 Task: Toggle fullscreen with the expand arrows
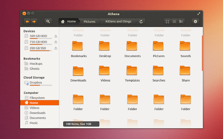click(x=199, y=14)
